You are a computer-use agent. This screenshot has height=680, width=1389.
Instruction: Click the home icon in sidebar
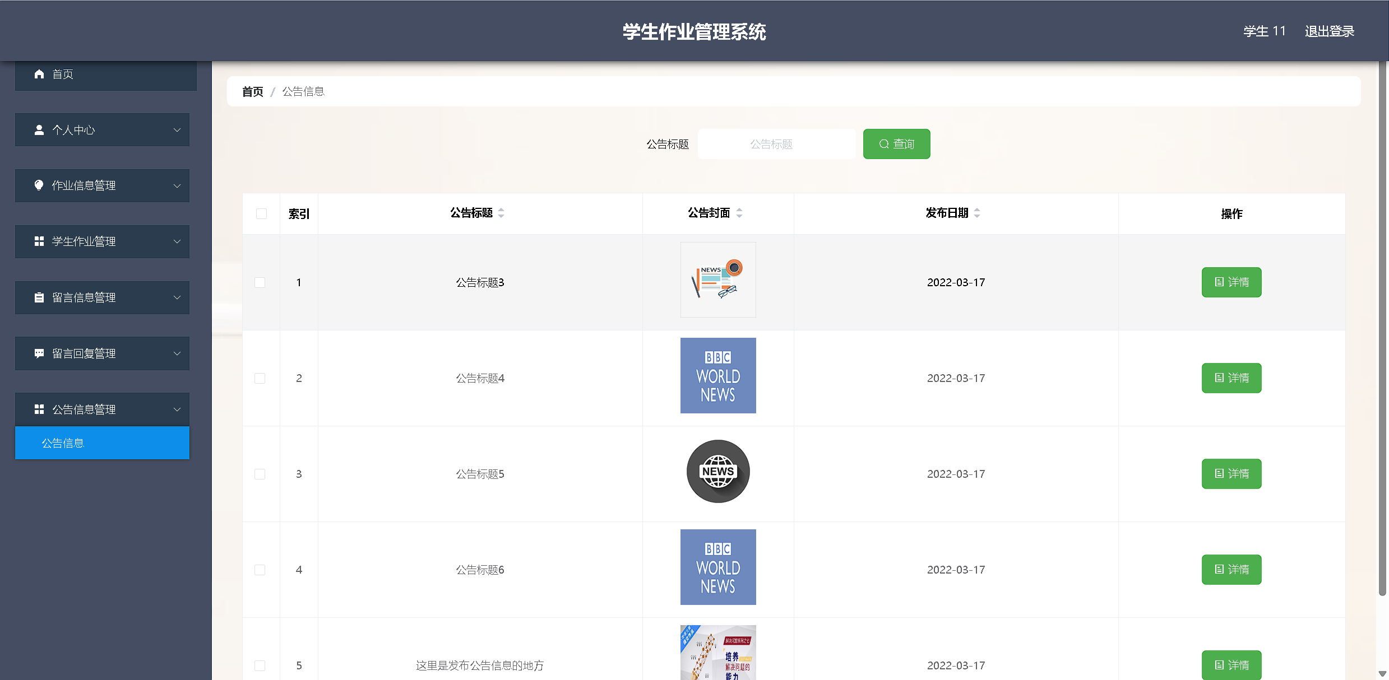point(39,74)
